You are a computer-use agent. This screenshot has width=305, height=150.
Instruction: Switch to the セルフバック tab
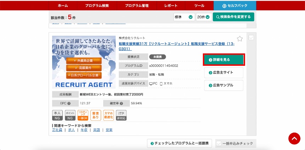(235, 6)
